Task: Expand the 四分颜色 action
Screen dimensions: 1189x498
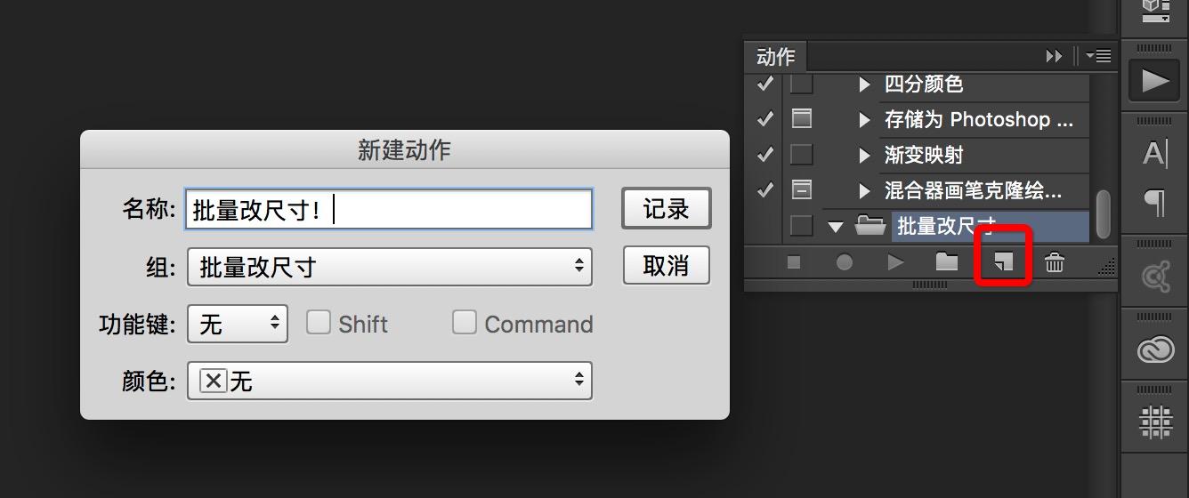Action: tap(864, 84)
